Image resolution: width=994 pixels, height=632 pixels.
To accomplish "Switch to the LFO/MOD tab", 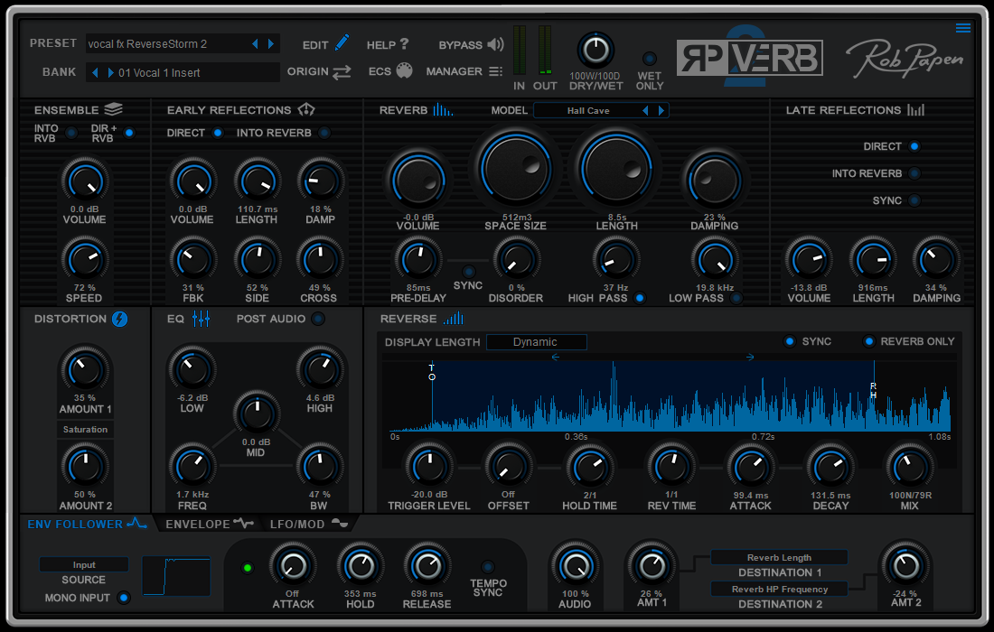I will click(307, 524).
